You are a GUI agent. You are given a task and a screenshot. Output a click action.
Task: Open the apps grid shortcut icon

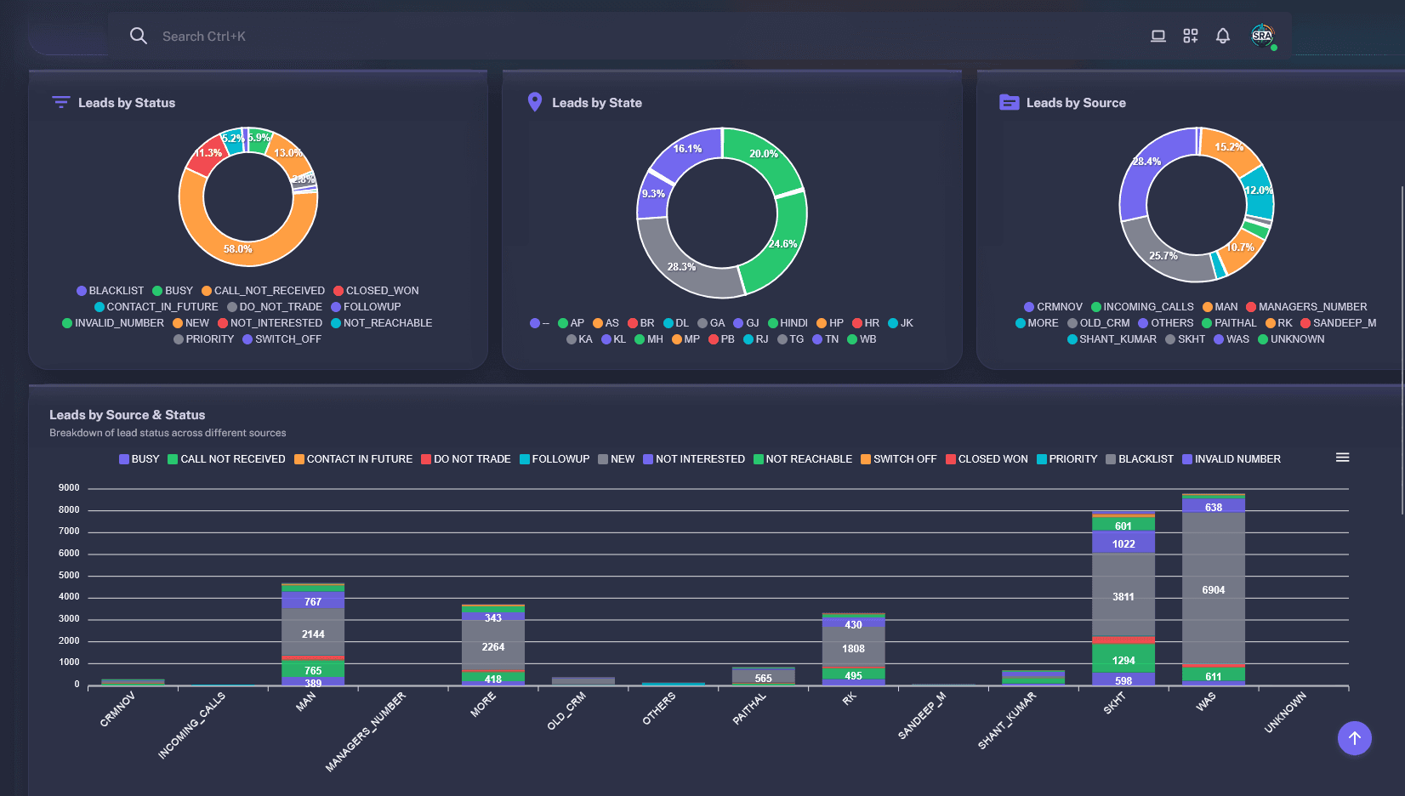[1190, 36]
